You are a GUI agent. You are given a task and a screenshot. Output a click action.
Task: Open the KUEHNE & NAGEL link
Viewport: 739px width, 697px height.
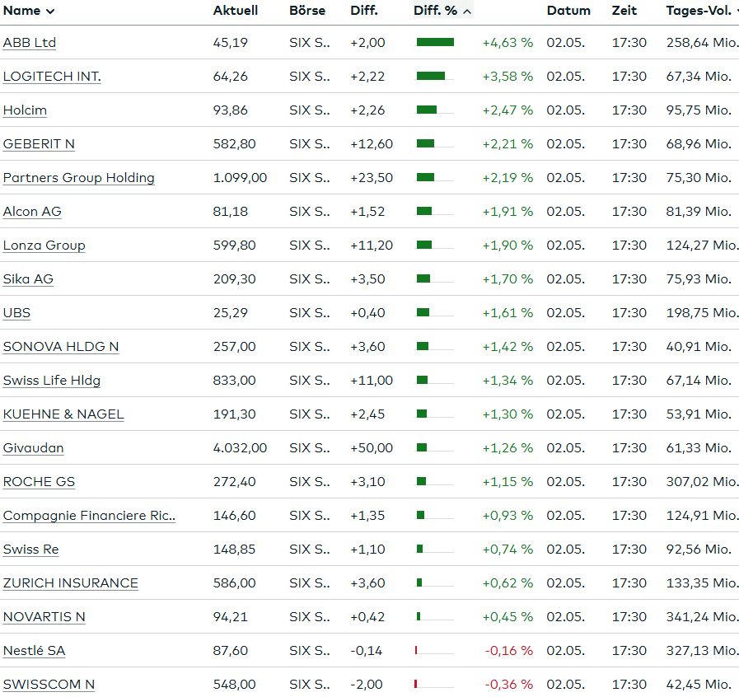coord(63,414)
